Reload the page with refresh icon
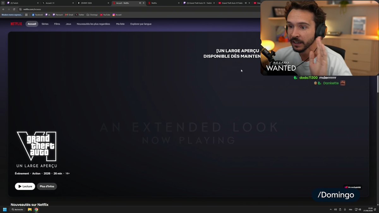Screen dimensions: 379x213 pyautogui.click(x=14, y=9)
